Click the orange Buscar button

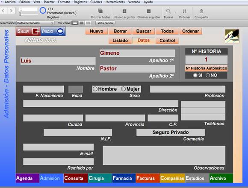coord(144,31)
